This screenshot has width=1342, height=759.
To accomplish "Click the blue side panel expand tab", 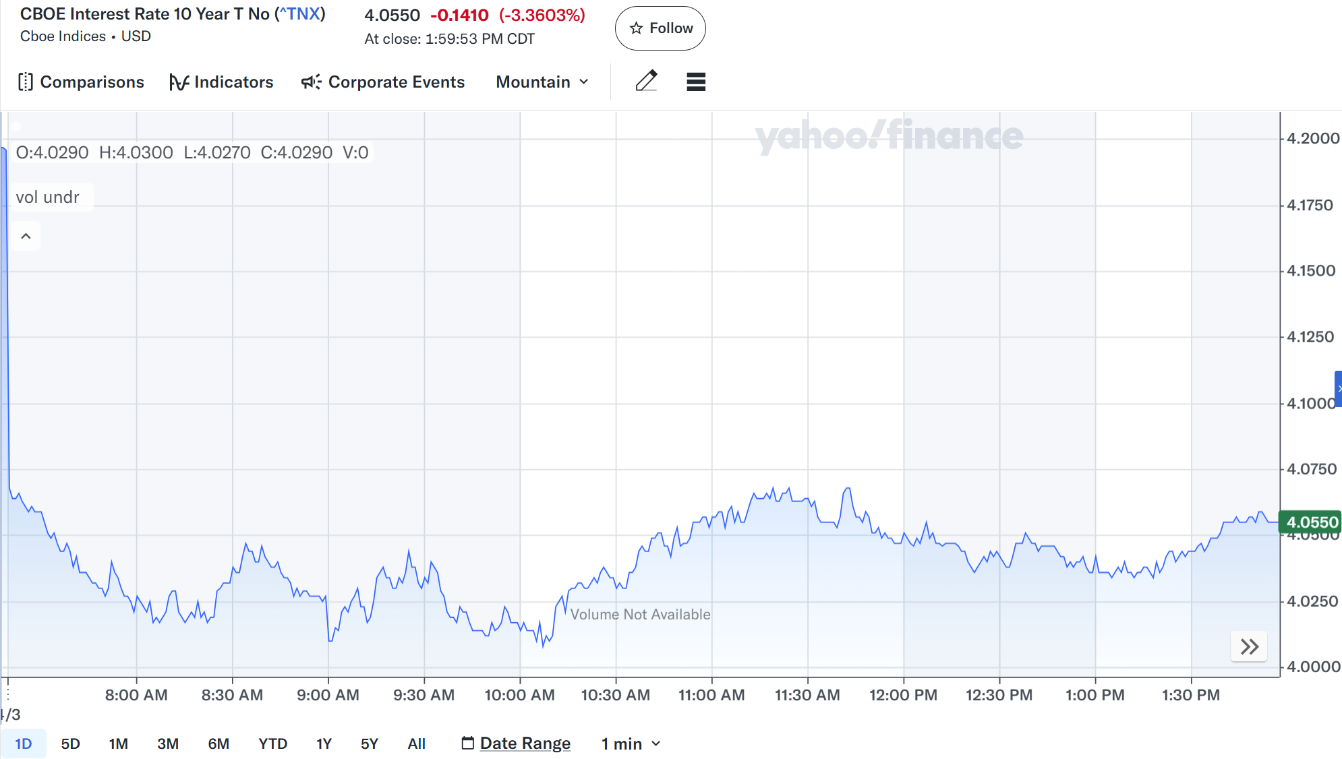I will pyautogui.click(x=1338, y=388).
